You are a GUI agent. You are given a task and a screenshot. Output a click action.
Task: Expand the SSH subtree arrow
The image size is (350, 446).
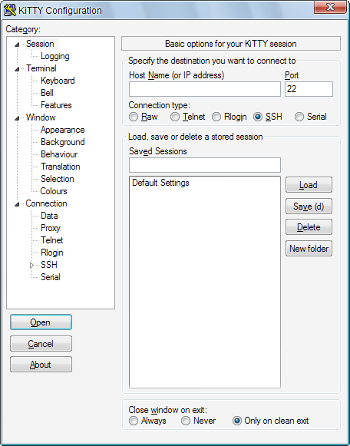[x=31, y=265]
